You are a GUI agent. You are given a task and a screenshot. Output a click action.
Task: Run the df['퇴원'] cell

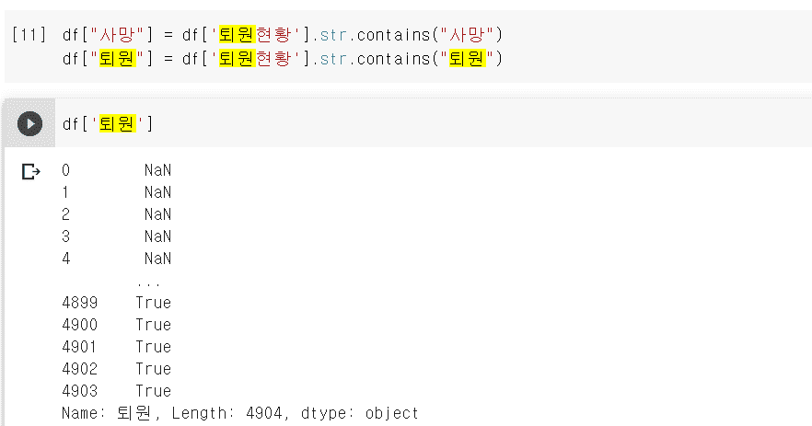click(29, 123)
